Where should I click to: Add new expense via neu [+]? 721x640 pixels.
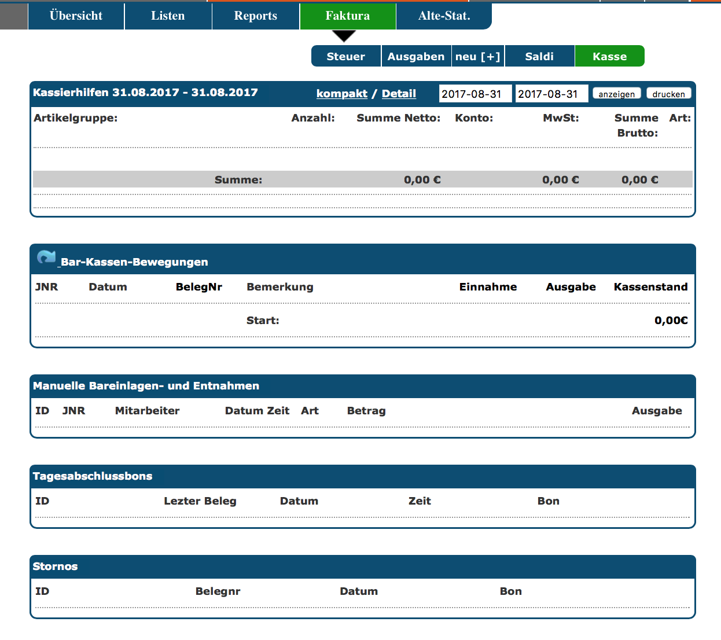pos(477,56)
